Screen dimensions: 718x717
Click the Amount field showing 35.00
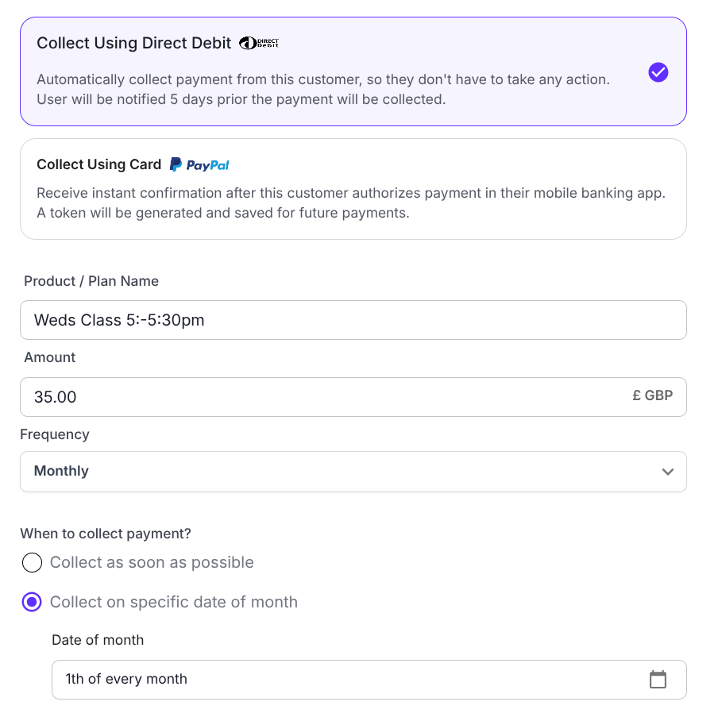pyautogui.click(x=318, y=397)
